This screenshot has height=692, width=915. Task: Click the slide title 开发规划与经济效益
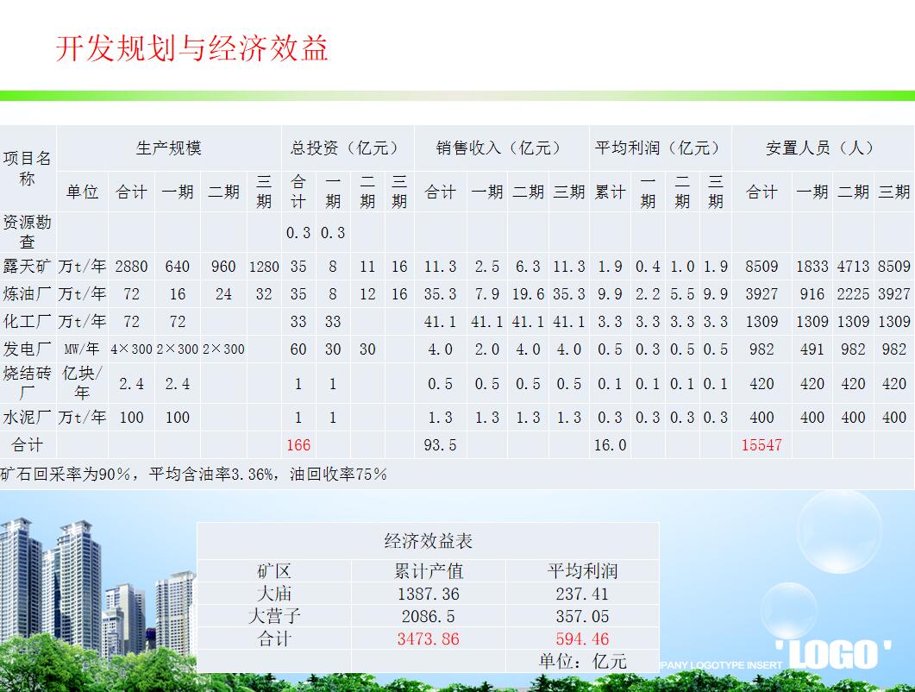pos(191,47)
